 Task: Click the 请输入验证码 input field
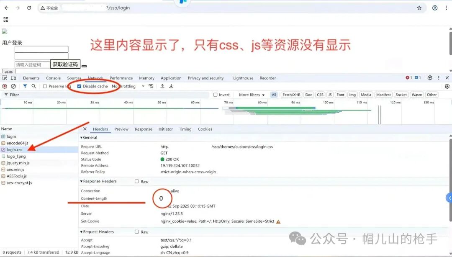click(32, 64)
